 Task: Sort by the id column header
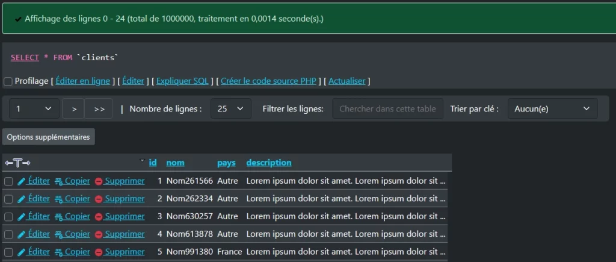pyautogui.click(x=153, y=163)
